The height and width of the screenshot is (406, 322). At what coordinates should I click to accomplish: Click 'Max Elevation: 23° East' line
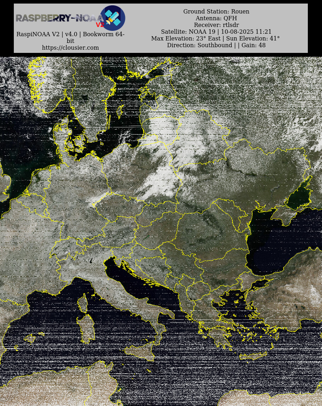(186, 38)
